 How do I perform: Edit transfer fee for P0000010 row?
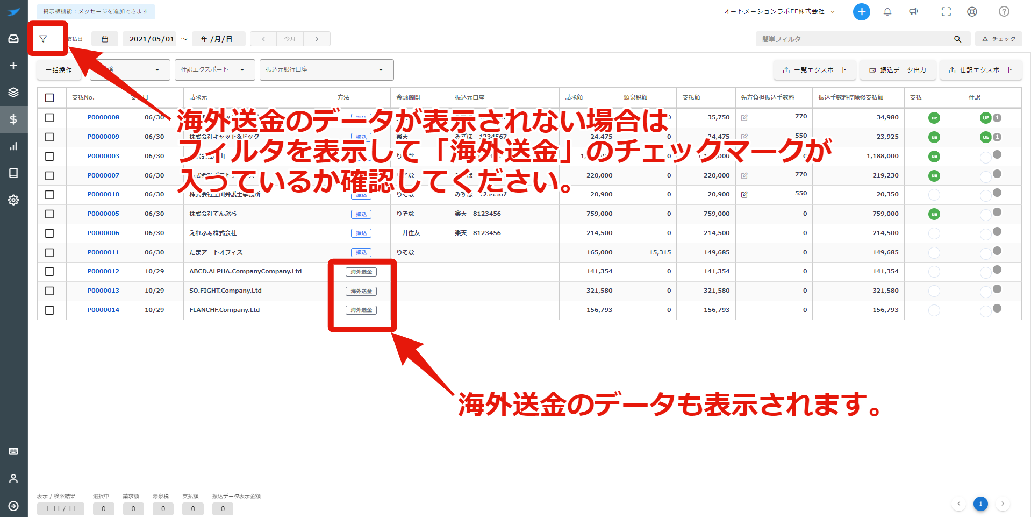click(x=744, y=195)
